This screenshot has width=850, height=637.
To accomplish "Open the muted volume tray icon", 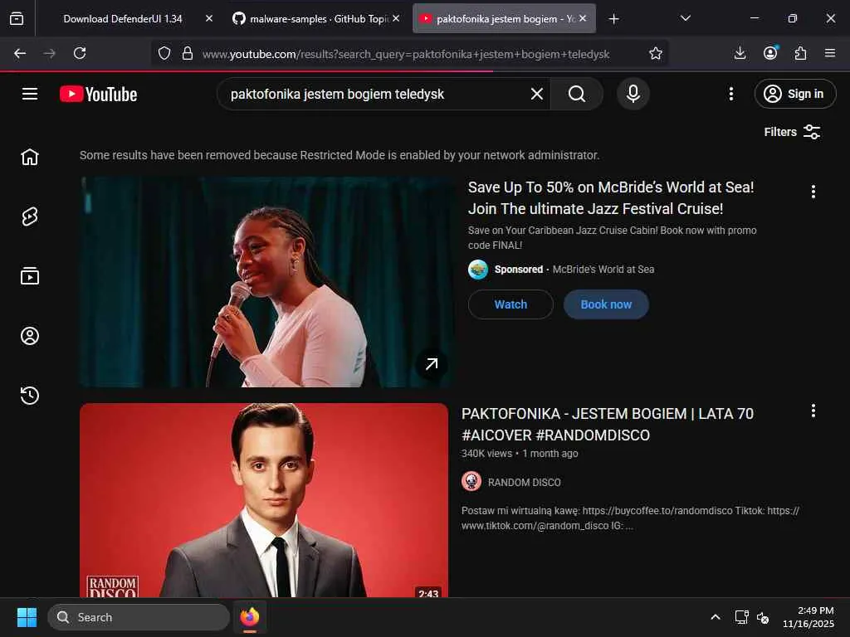I will 763,617.
